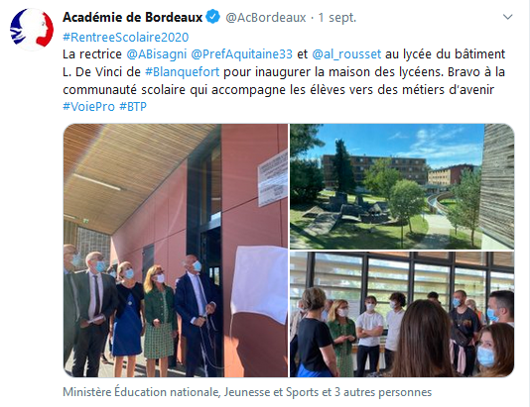View the plaque inauguration photo

point(176,251)
